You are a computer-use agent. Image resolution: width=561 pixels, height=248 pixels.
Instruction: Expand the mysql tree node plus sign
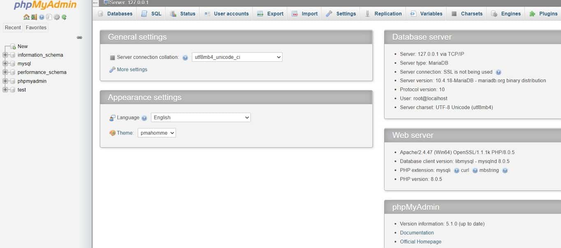(5, 64)
